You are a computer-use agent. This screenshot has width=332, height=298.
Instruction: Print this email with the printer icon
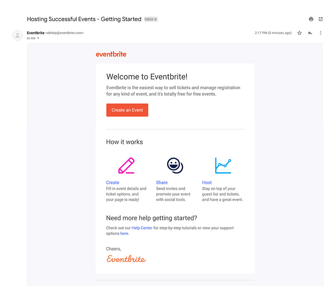coord(311,19)
